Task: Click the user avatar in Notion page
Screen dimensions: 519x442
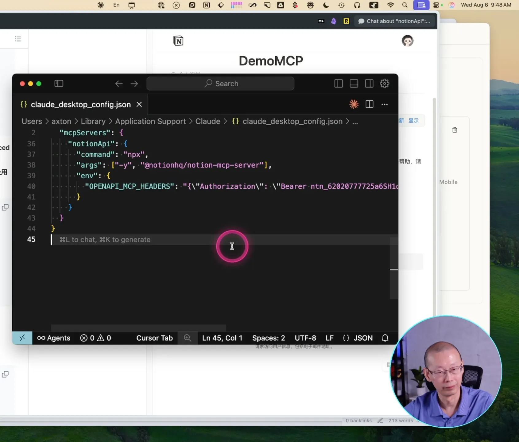Action: tap(408, 41)
